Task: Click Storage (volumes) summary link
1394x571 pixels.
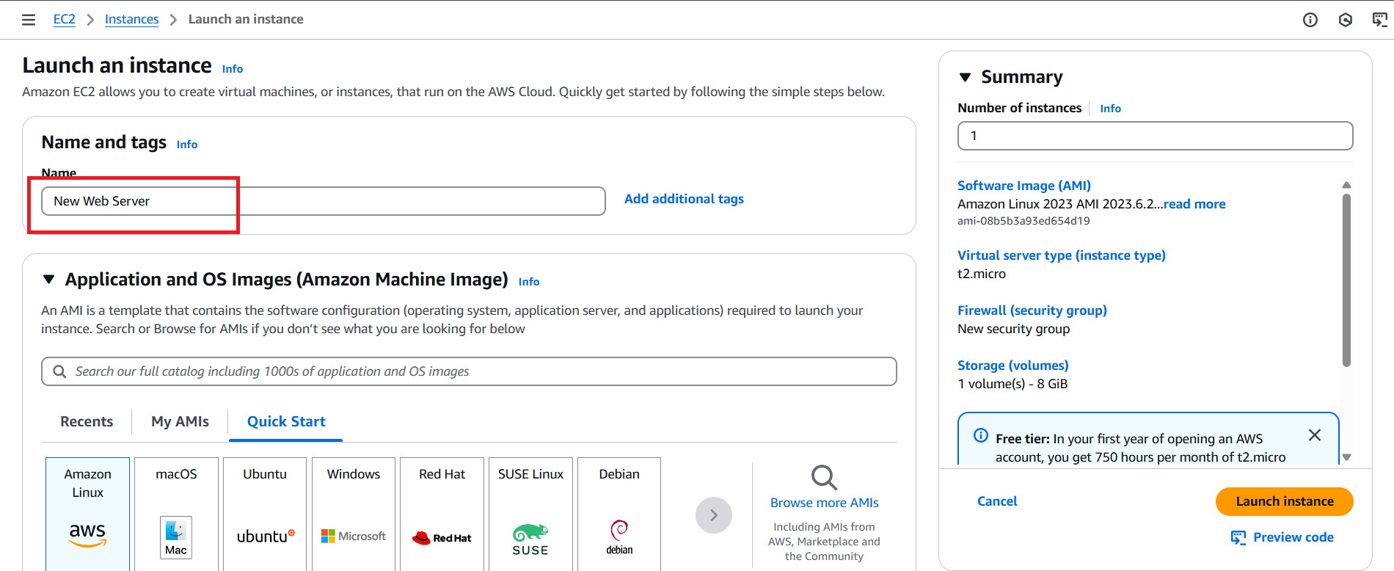Action: 1013,365
